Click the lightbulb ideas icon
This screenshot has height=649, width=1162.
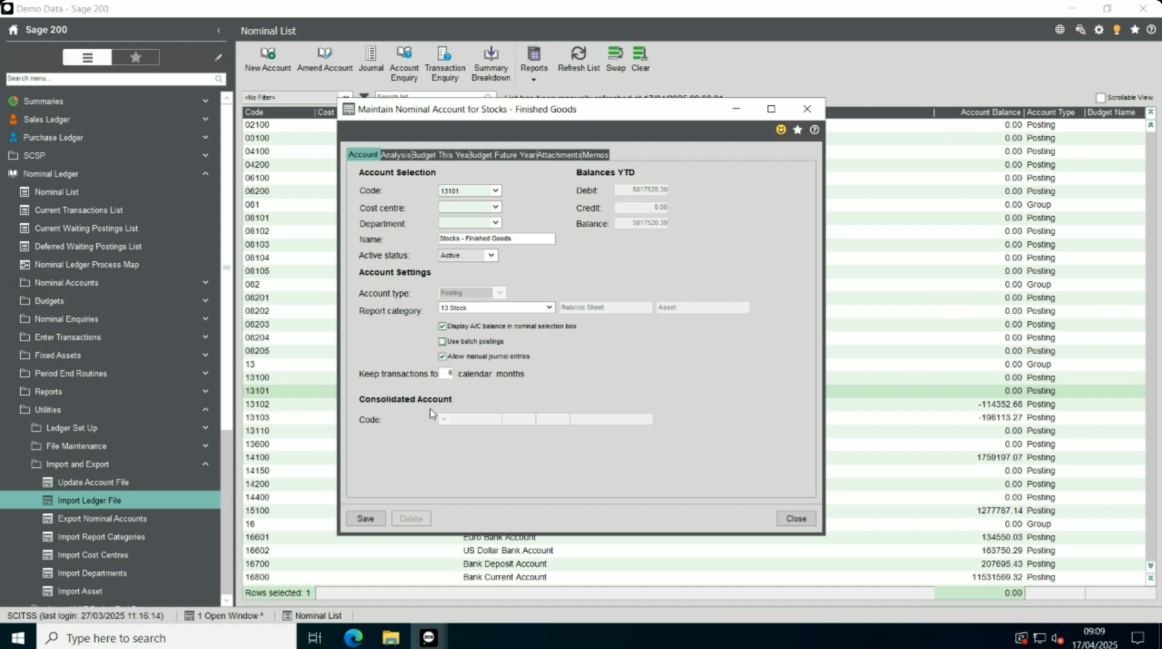[x=1117, y=30]
